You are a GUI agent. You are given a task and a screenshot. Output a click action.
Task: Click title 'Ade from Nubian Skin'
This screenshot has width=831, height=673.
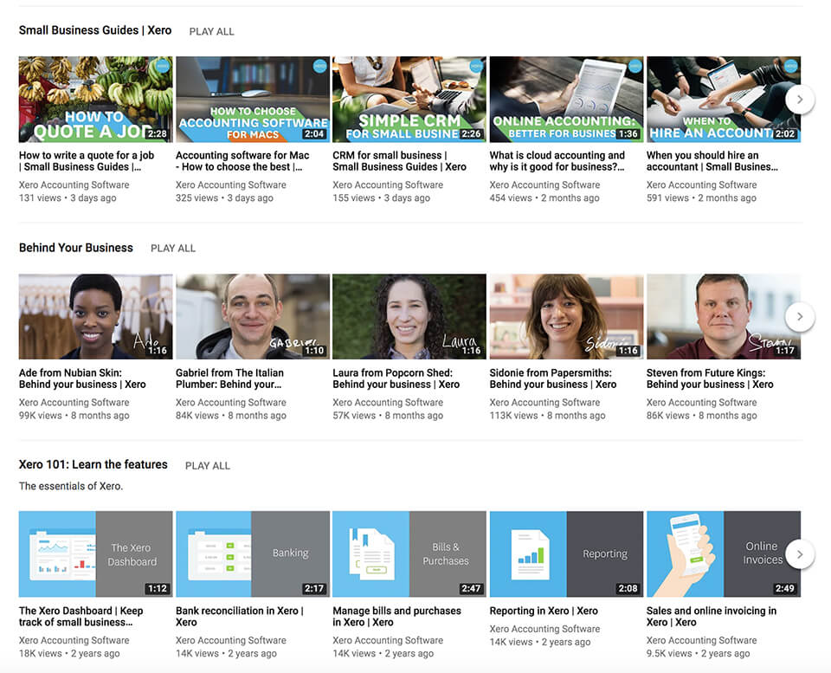click(x=82, y=379)
